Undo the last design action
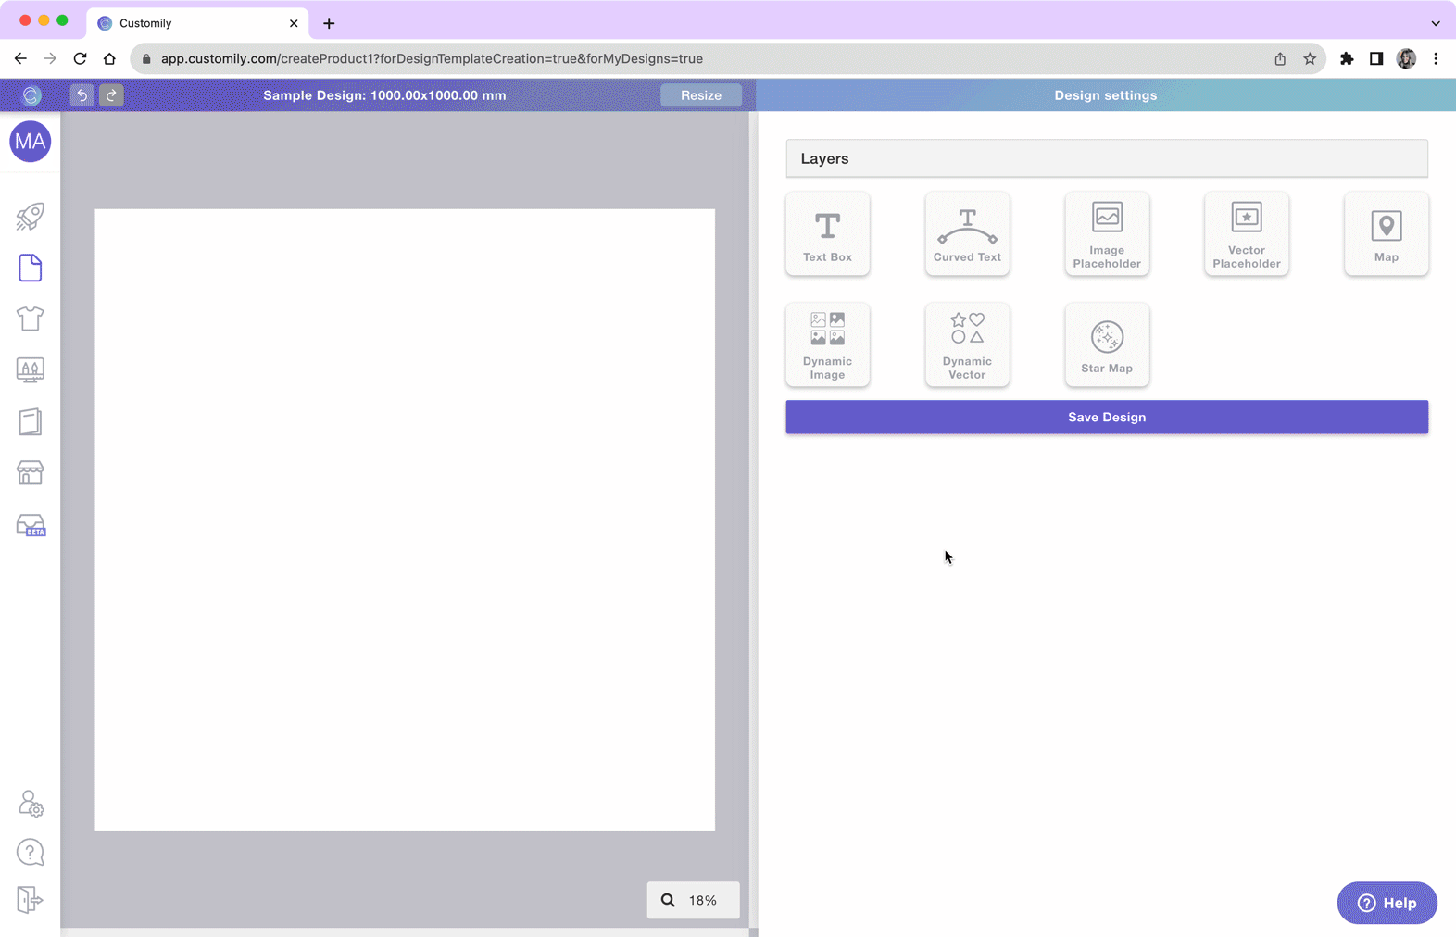The image size is (1456, 937). point(82,95)
